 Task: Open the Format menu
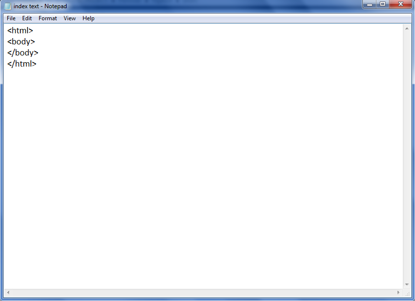[47, 18]
